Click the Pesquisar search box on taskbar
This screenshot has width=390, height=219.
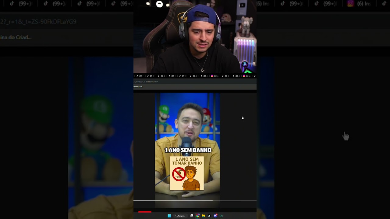tap(180, 216)
